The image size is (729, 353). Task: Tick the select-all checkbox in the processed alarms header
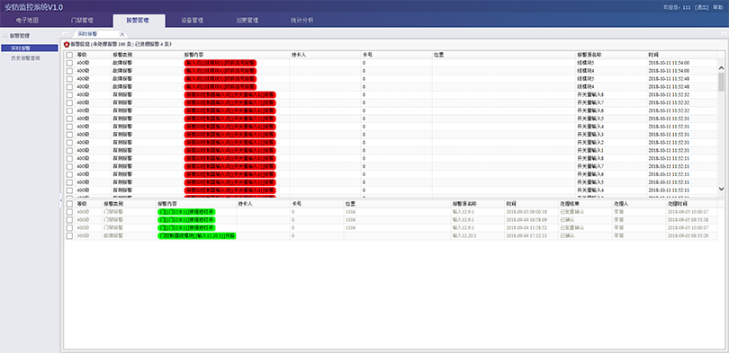click(x=69, y=204)
